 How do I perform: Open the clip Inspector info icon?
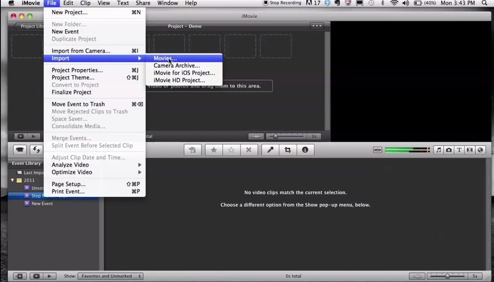tap(305, 150)
